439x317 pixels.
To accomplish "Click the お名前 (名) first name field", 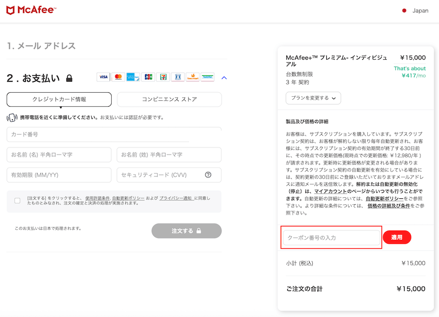I will pos(59,155).
